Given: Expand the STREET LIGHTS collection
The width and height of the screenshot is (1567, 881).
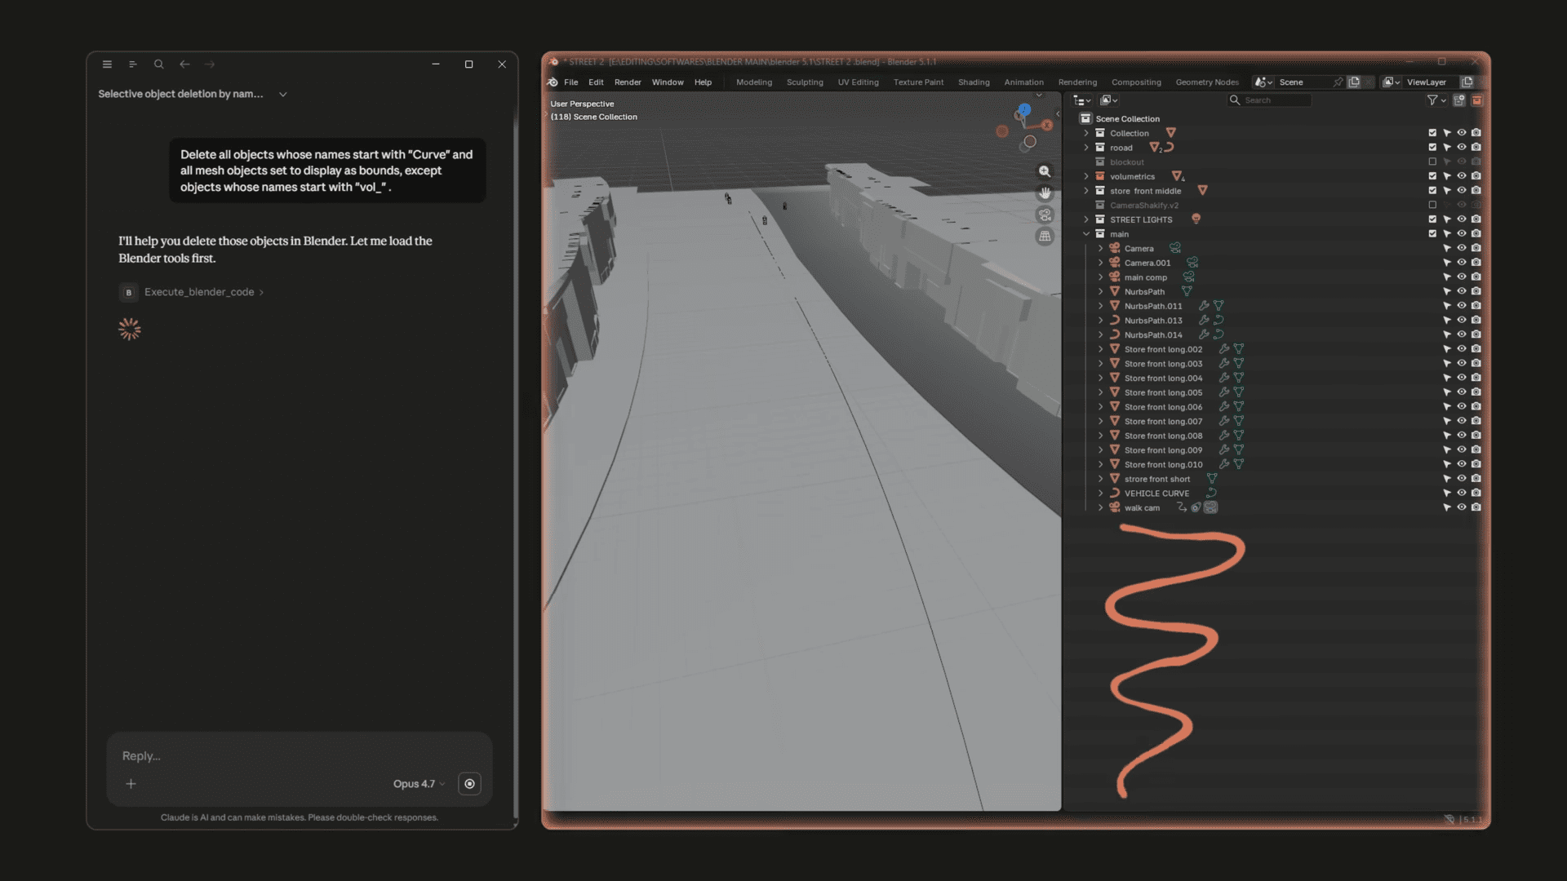Looking at the screenshot, I should [x=1086, y=219].
